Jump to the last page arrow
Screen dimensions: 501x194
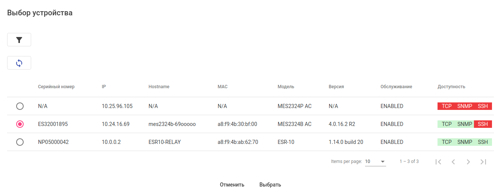coord(483,161)
